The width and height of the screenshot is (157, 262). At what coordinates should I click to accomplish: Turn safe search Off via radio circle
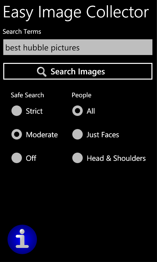pyautogui.click(x=17, y=158)
